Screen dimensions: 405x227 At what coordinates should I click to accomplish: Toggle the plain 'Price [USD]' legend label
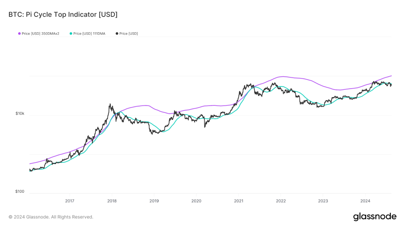pyautogui.click(x=129, y=33)
